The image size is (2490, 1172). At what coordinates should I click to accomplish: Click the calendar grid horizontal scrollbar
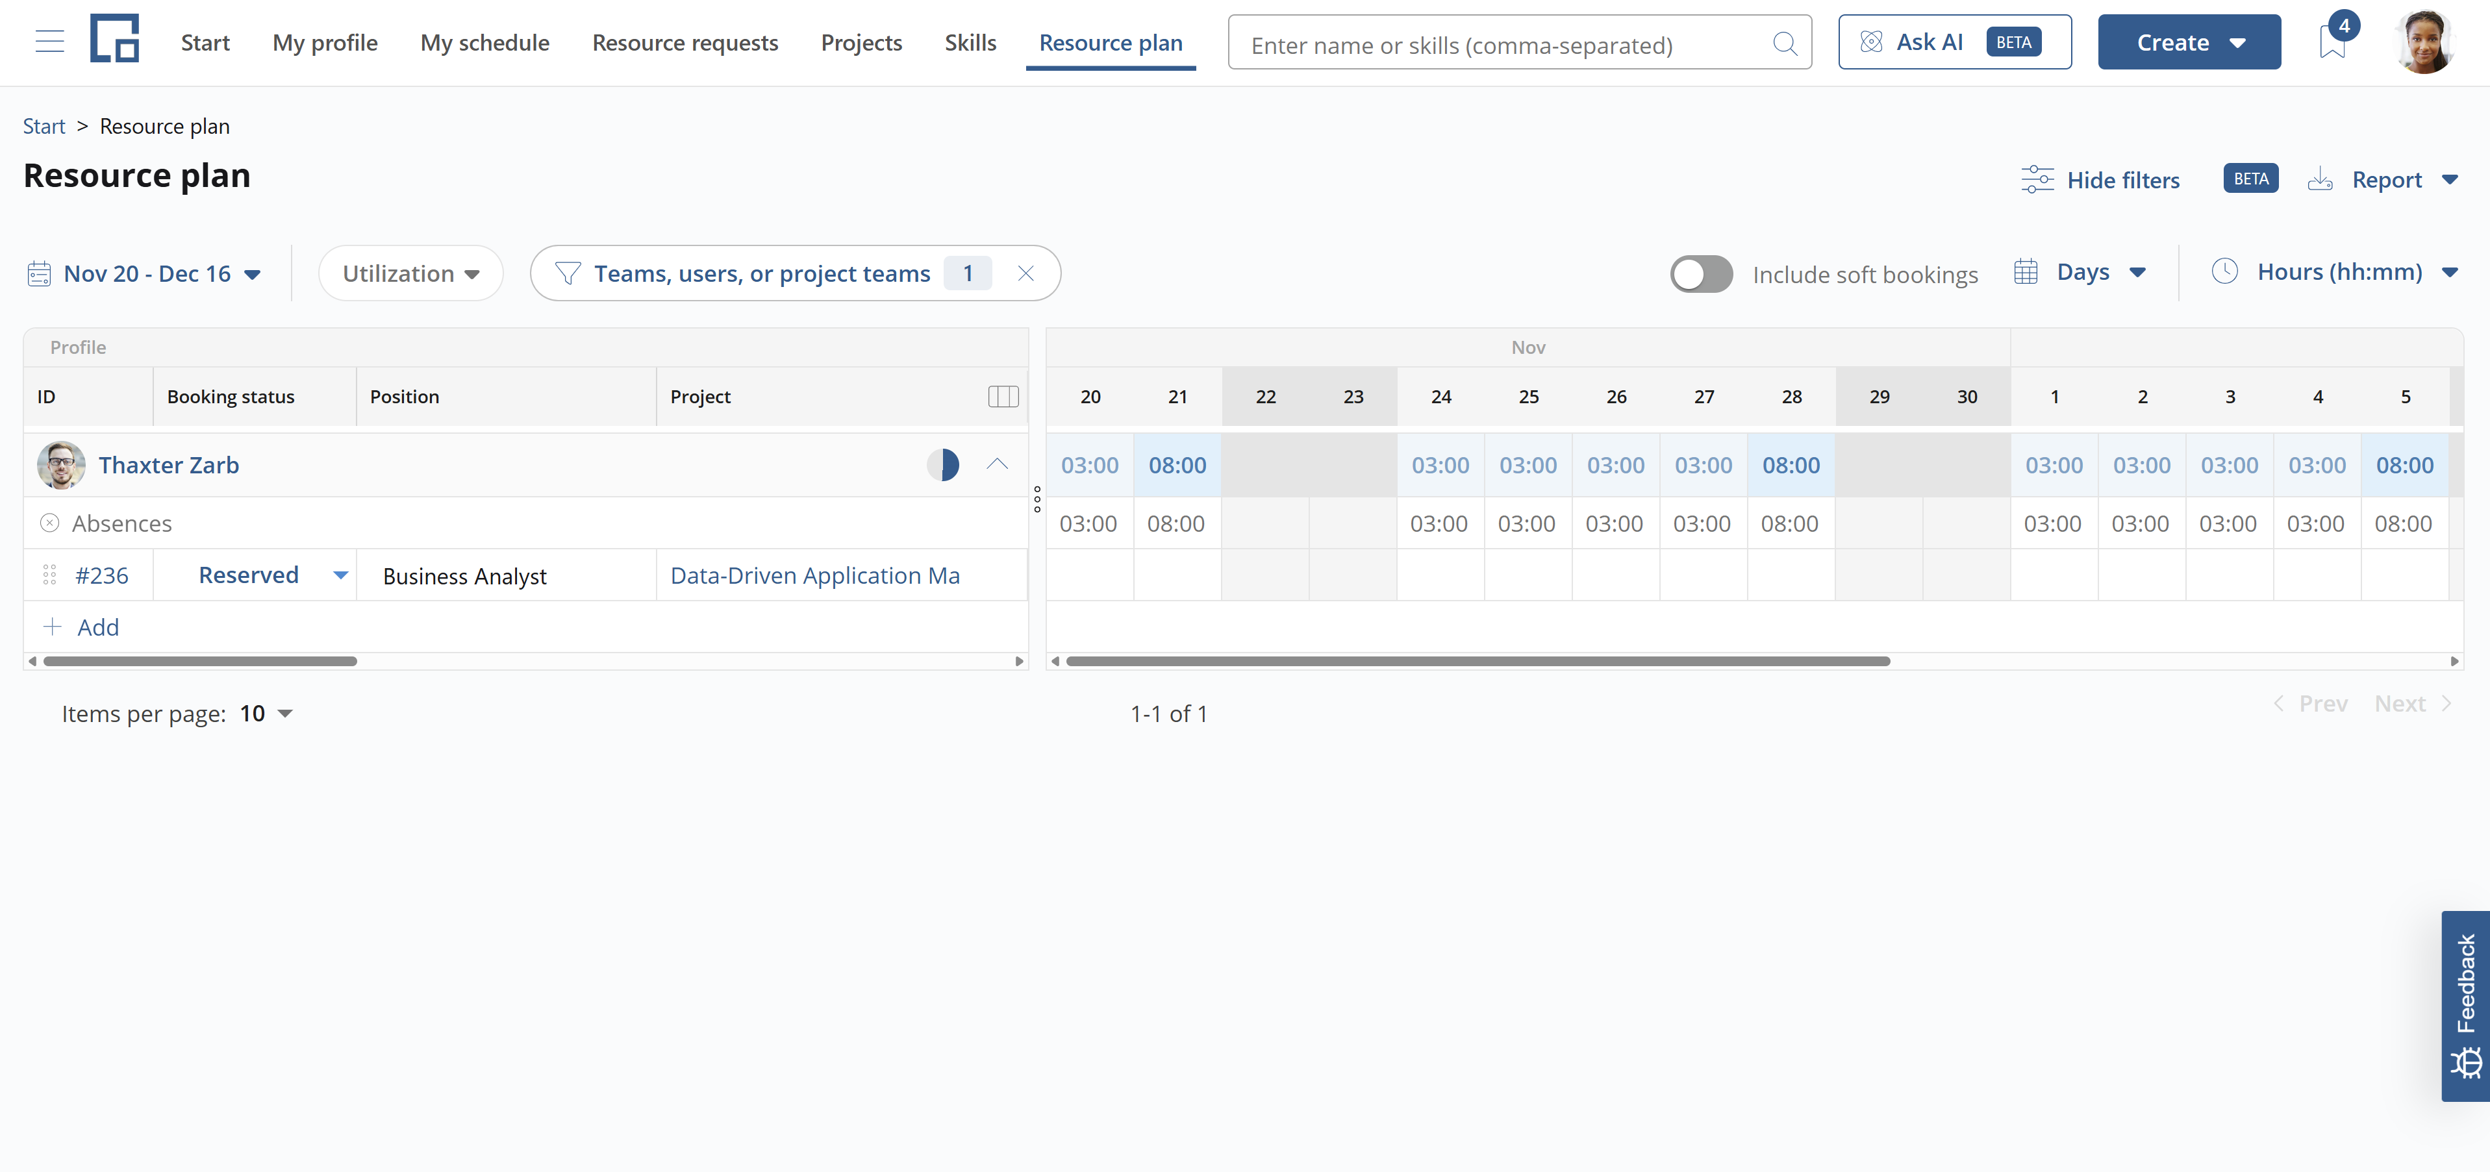click(1478, 661)
